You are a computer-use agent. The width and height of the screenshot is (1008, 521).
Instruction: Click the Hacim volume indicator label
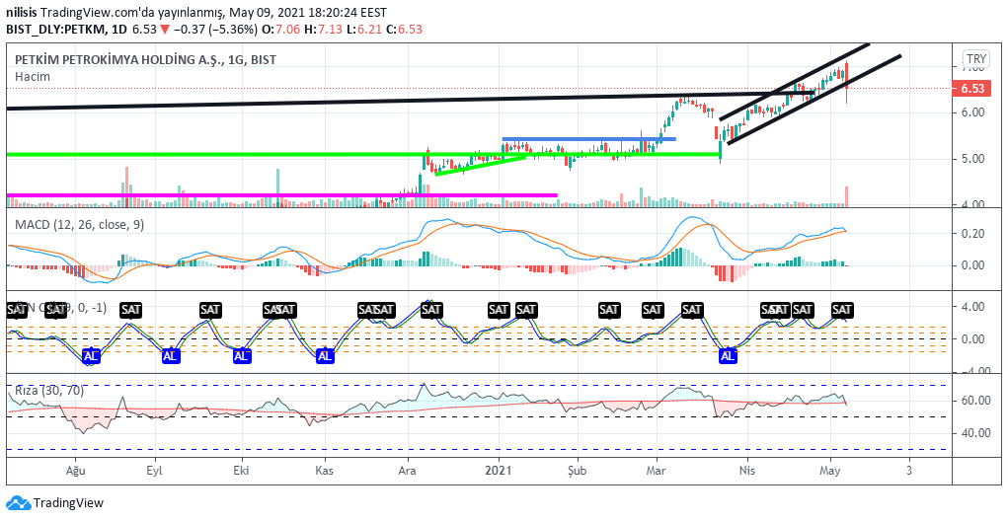click(x=33, y=76)
